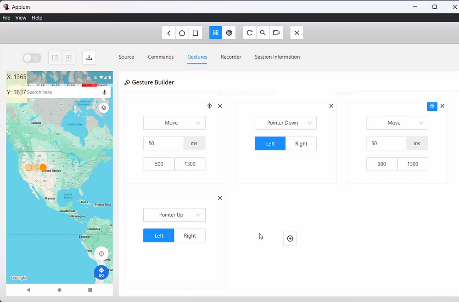Toggle the element handles switch
This screenshot has width=459, height=302.
[x=32, y=58]
